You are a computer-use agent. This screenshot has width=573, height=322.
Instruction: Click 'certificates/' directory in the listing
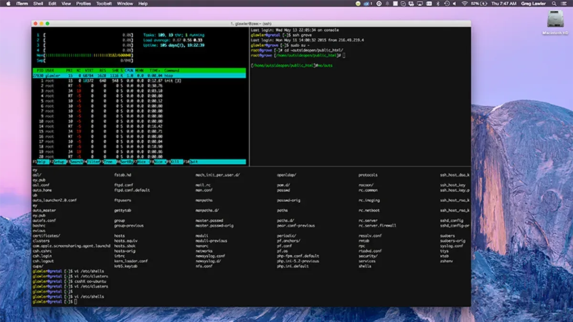(x=46, y=236)
